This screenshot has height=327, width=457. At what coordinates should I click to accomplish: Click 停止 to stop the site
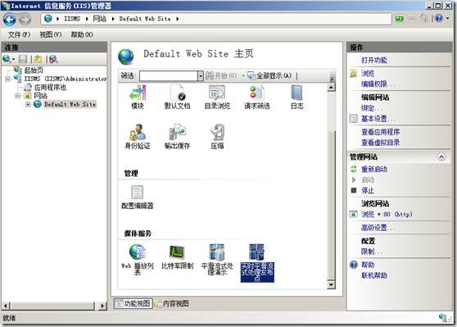(368, 190)
